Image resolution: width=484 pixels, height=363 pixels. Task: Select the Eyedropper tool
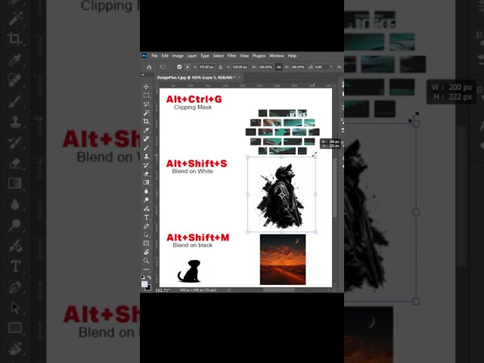(x=146, y=130)
